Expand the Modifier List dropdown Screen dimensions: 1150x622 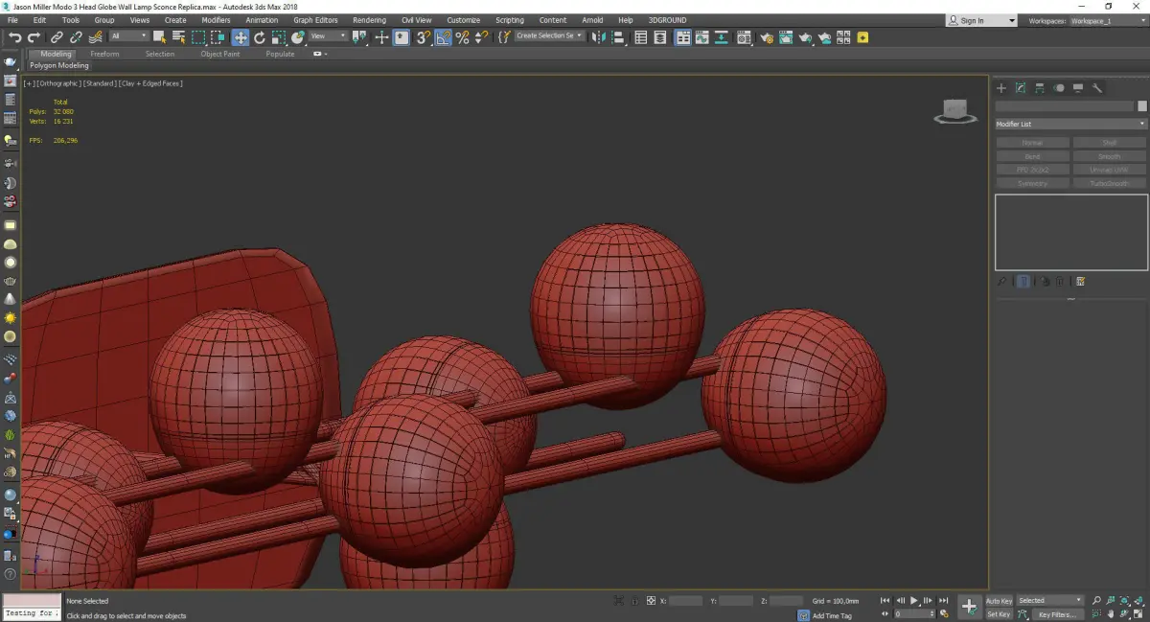[1070, 125]
